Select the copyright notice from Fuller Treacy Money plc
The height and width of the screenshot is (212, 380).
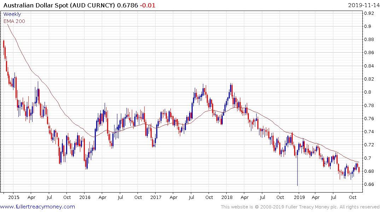click(300, 207)
